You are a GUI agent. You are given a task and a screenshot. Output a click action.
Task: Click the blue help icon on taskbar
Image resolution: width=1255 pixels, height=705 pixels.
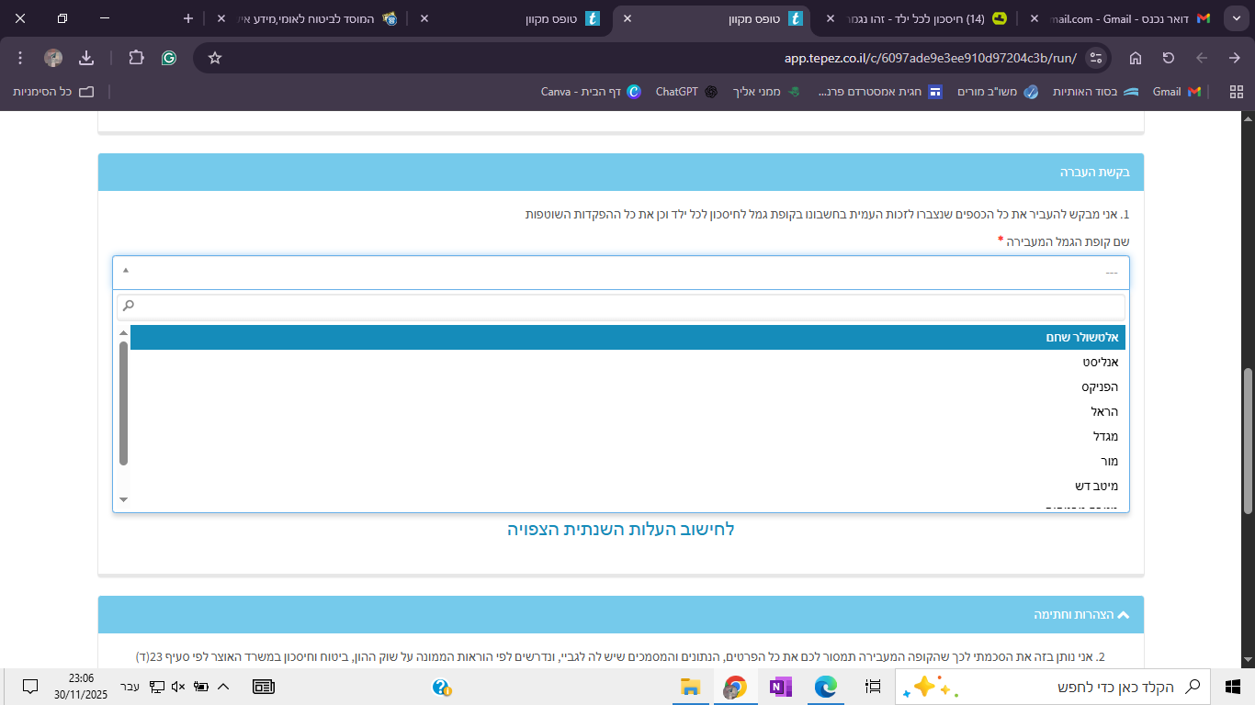pyautogui.click(x=441, y=687)
